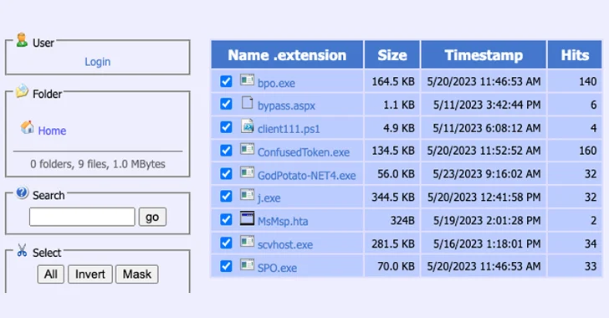
Task: Click the go search button
Action: pyautogui.click(x=152, y=217)
